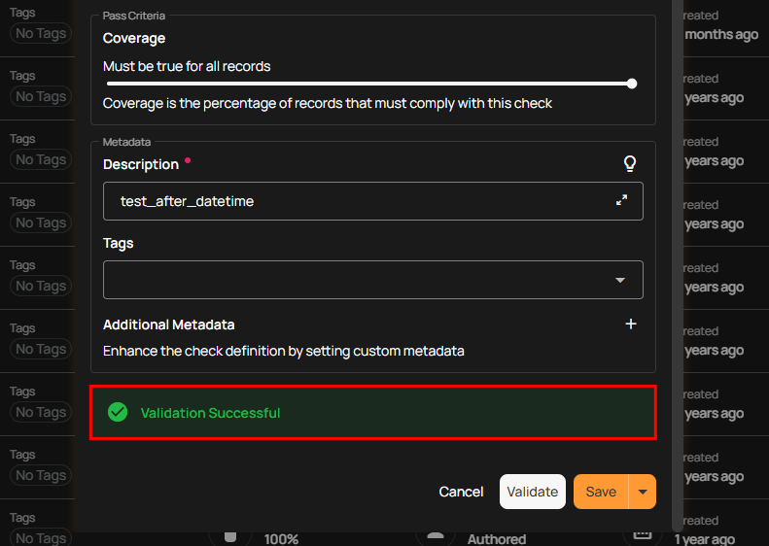Click the Additional Metadata heading
The width and height of the screenshot is (769, 546).
(x=169, y=324)
